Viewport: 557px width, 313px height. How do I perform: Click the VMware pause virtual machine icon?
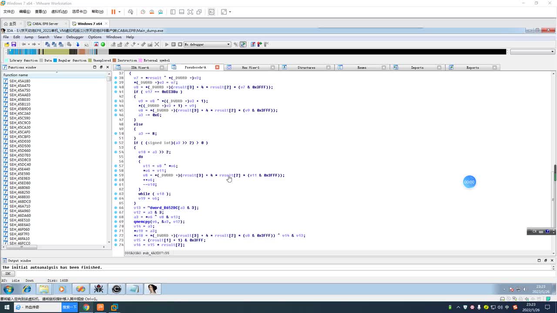tap(114, 12)
